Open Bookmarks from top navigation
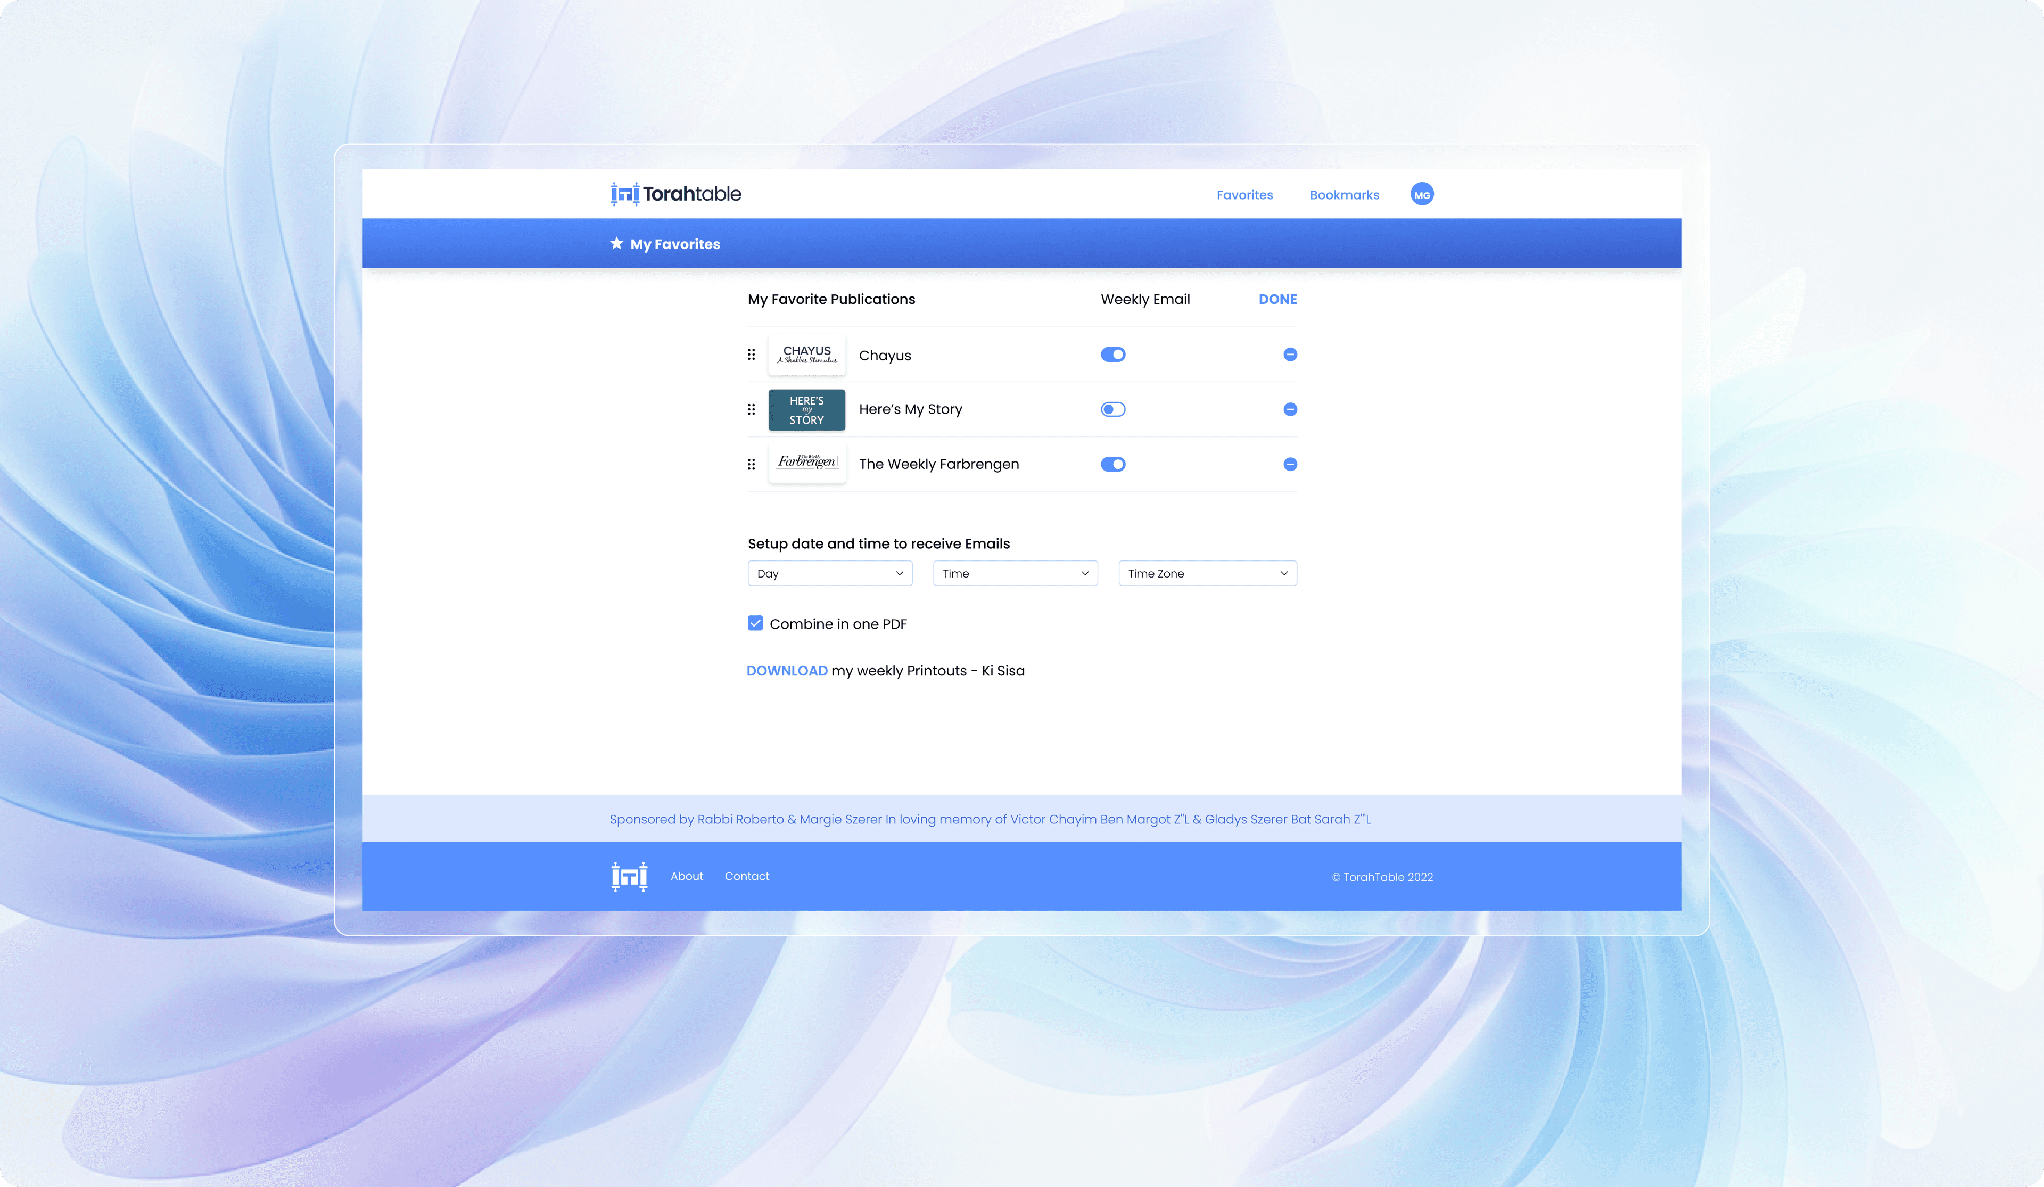The image size is (2044, 1187). (x=1344, y=195)
